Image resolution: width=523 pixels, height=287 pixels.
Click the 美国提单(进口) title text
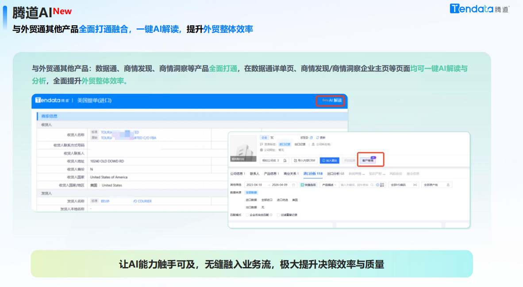94,101
